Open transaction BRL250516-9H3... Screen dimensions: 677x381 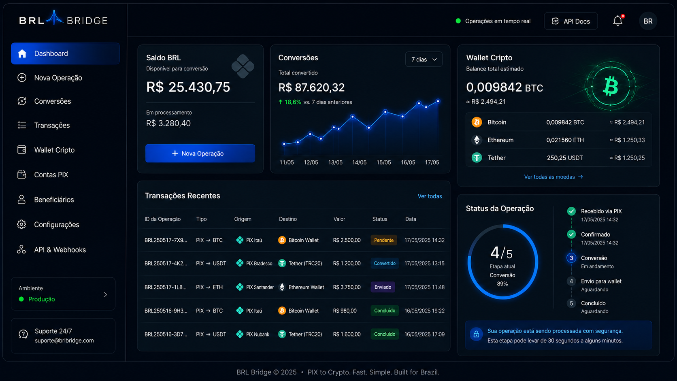pyautogui.click(x=166, y=311)
